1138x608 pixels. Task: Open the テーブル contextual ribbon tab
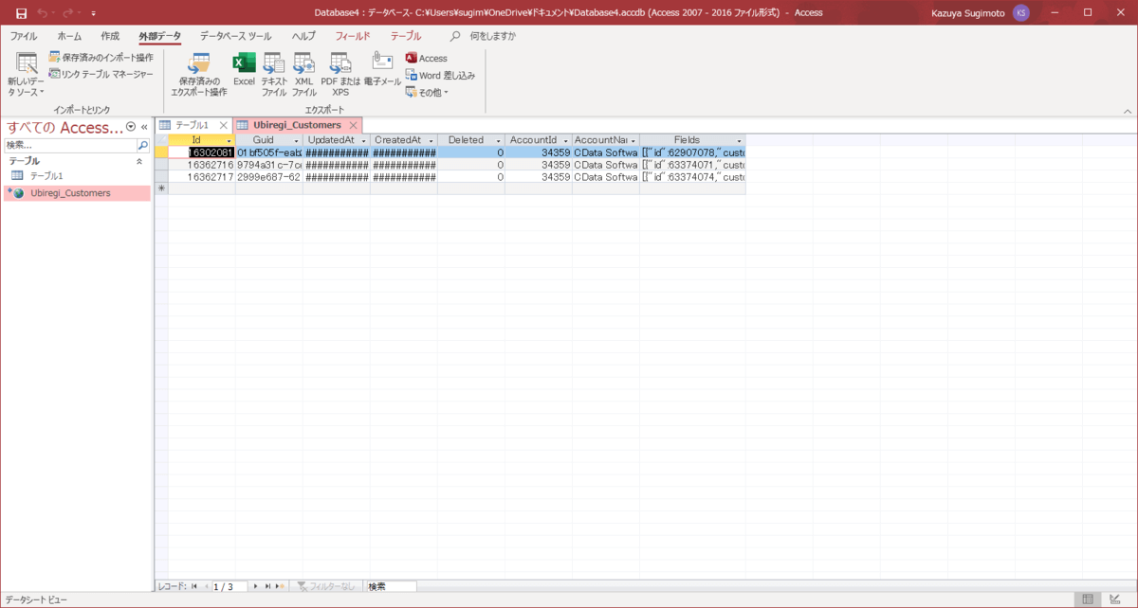(x=406, y=36)
